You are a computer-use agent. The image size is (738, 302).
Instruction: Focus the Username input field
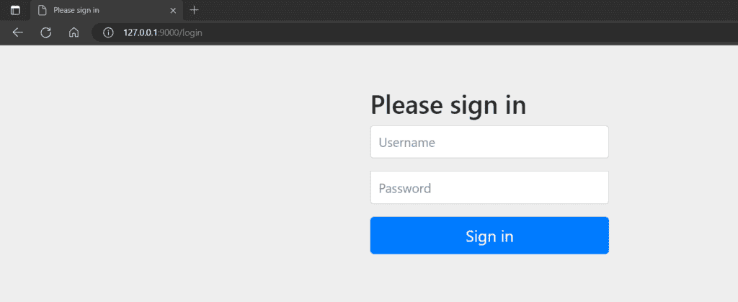coord(489,142)
